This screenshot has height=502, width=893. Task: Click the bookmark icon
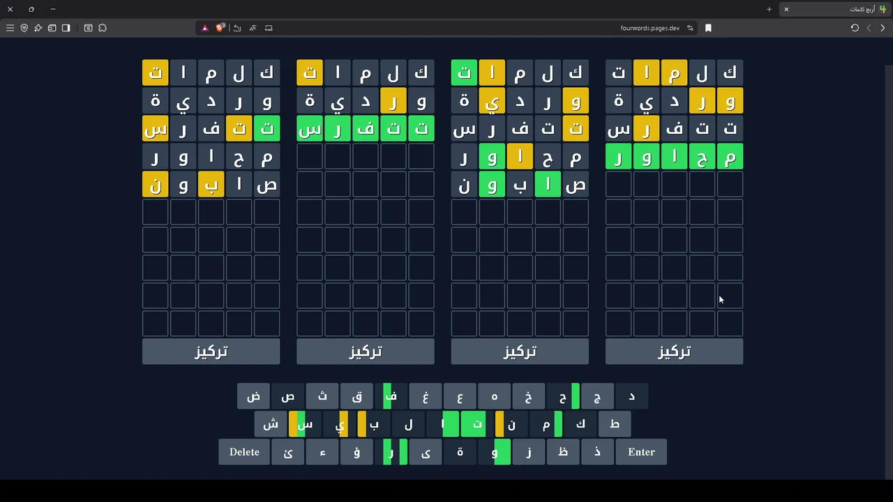click(x=708, y=28)
